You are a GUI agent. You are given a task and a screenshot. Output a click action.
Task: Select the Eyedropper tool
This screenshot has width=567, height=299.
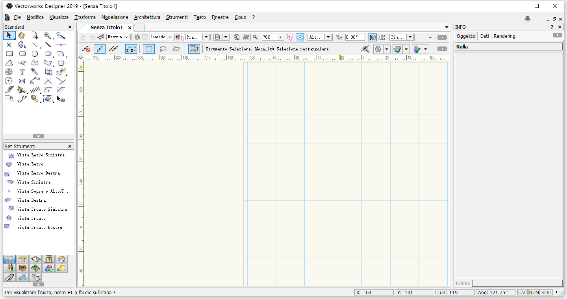point(35,72)
